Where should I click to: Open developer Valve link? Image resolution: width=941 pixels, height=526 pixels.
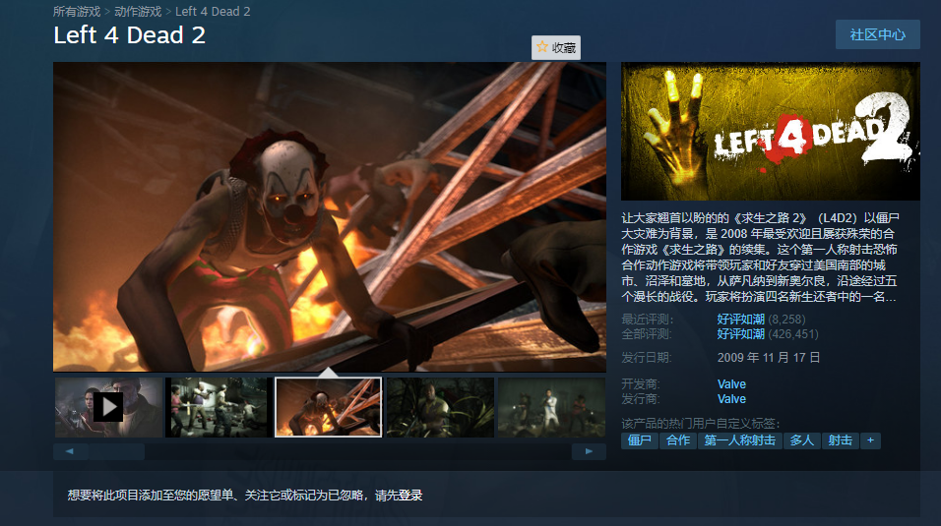pos(731,383)
